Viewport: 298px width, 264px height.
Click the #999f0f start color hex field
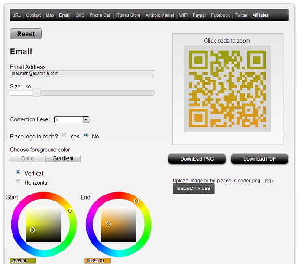(x=23, y=261)
